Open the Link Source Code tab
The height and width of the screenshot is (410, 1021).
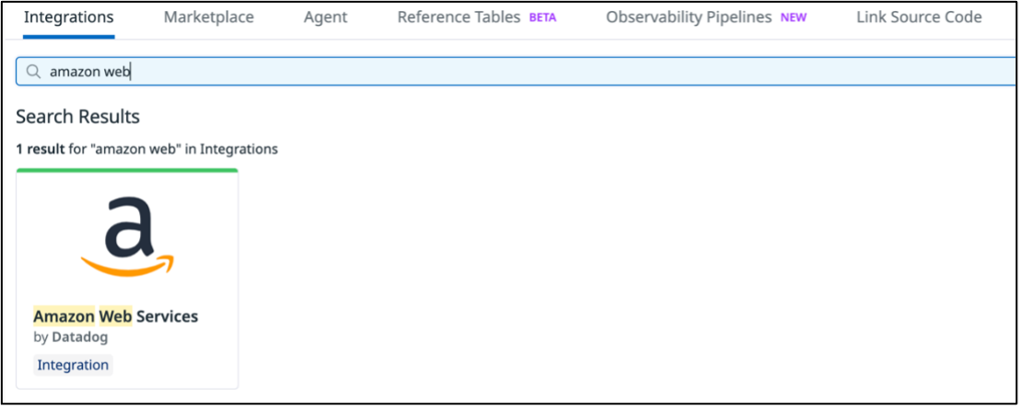(x=919, y=17)
